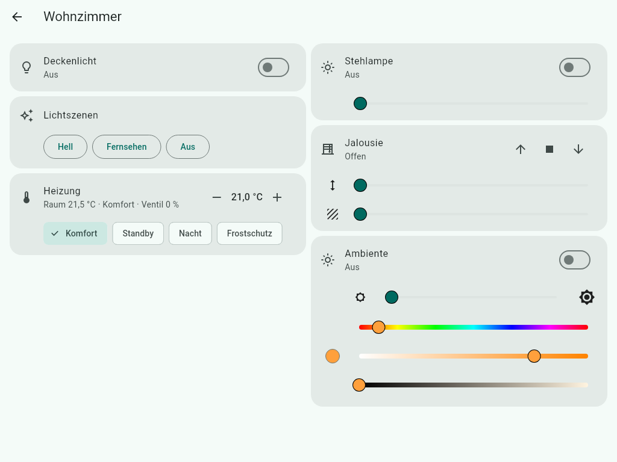Turn on the Stehlampe switch
Viewport: 617px width, 462px height.
pyautogui.click(x=574, y=67)
